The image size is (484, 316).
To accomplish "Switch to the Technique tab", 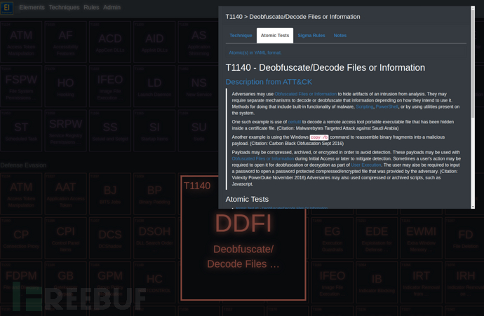I will [241, 36].
